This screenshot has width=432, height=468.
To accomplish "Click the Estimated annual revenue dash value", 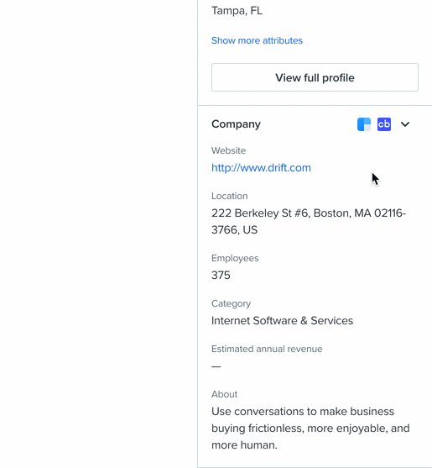I will coord(216,366).
